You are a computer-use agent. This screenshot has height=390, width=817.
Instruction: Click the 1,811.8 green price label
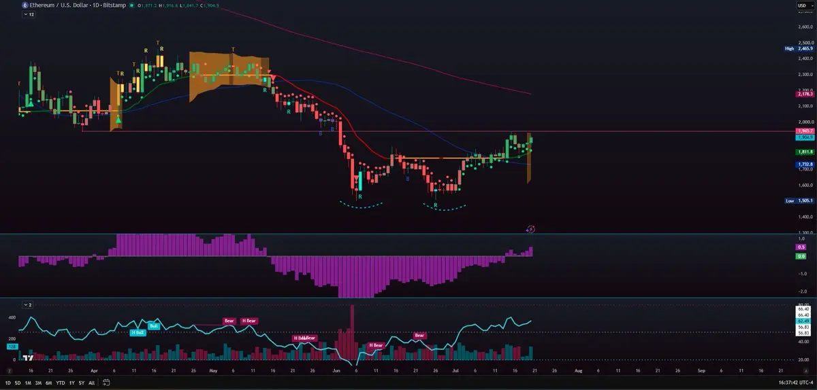coord(804,152)
